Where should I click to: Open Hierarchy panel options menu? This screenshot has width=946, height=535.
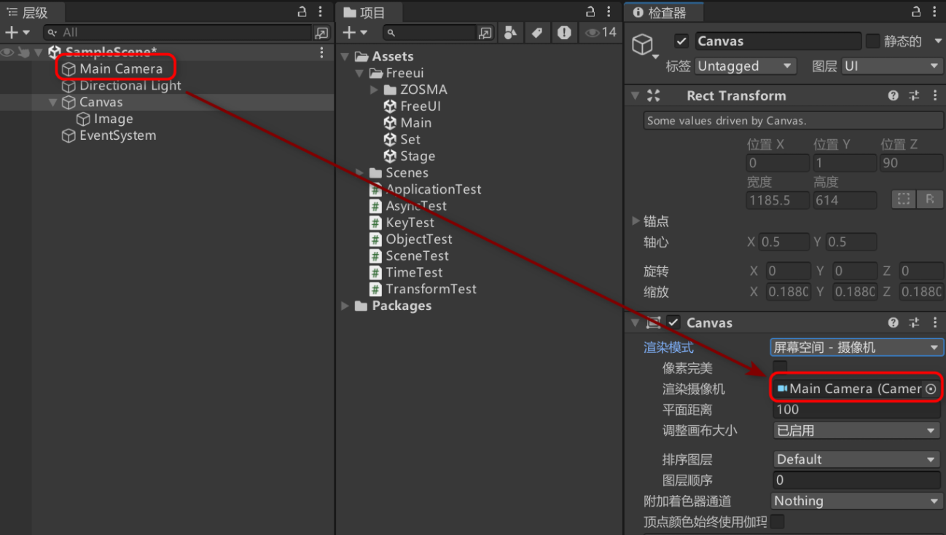[321, 12]
